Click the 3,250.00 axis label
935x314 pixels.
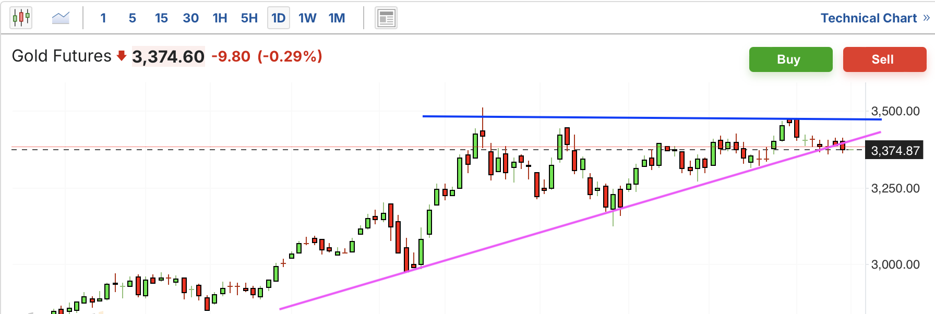pos(895,188)
